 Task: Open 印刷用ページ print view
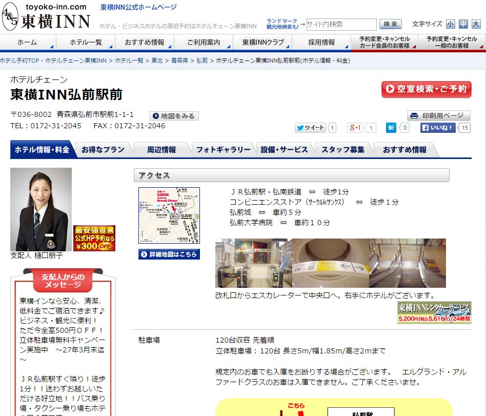click(438, 116)
